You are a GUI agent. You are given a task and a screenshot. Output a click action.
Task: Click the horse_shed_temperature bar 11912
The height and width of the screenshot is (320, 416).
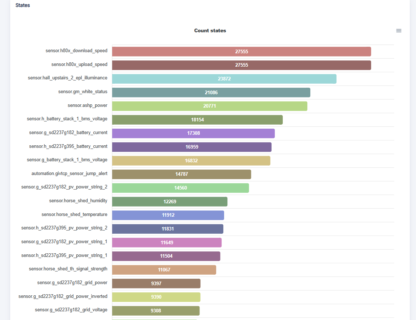pyautogui.click(x=168, y=215)
